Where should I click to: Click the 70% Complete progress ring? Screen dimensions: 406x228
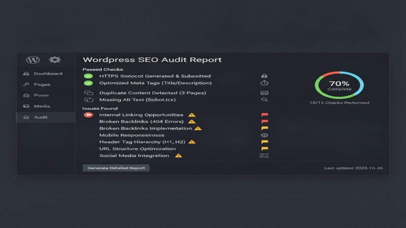tap(339, 85)
